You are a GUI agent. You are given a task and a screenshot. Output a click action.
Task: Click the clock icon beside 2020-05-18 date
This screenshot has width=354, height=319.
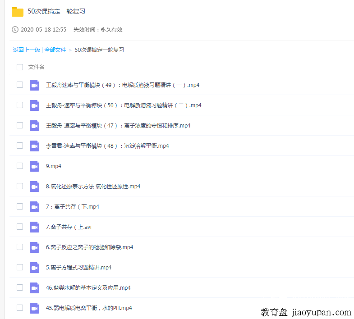click(15, 30)
